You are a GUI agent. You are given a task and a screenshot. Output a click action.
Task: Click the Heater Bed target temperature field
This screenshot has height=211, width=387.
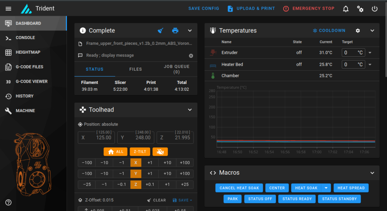coord(353,64)
